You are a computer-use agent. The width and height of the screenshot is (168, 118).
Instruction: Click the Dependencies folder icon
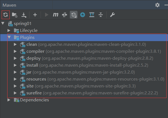pos(16,100)
